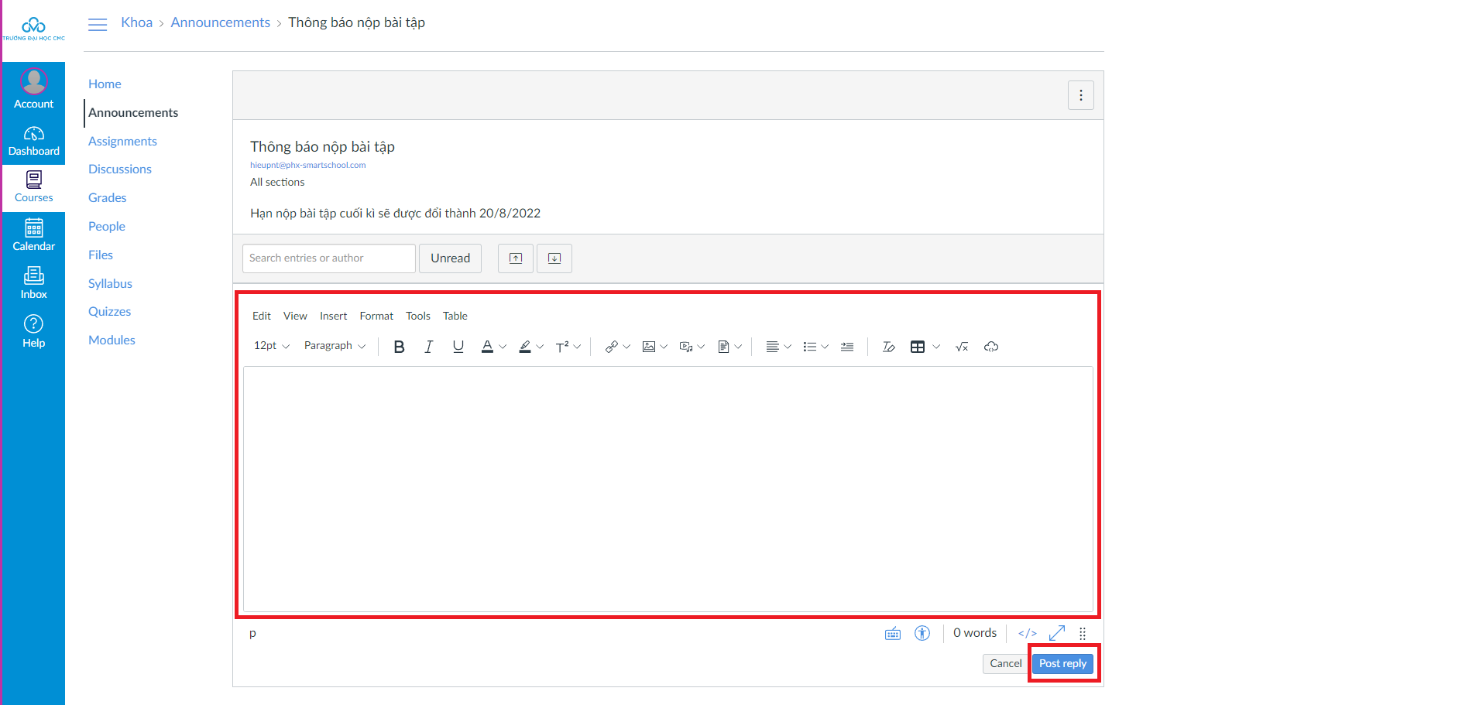This screenshot has width=1469, height=705.
Task: Click the Post reply button
Action: 1062,663
